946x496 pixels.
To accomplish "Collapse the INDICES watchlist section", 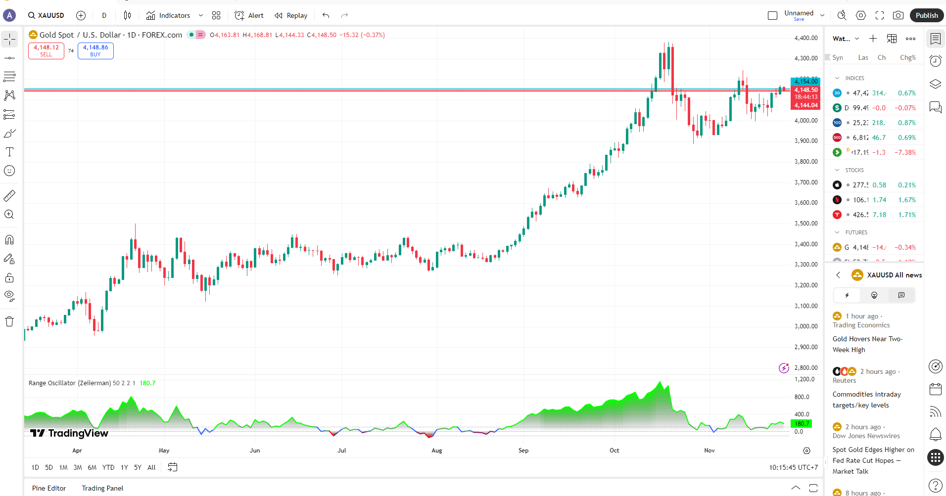I will [837, 78].
